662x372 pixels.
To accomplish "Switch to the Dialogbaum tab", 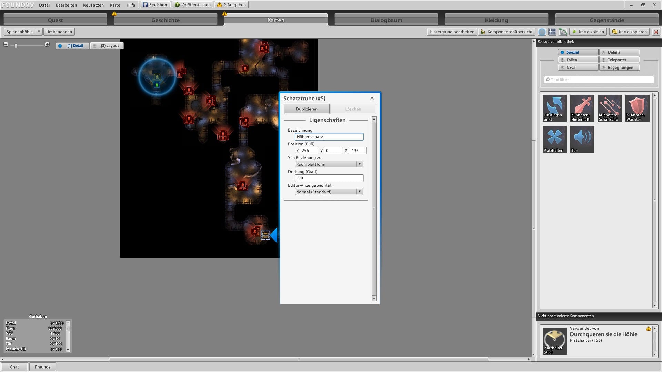I will [x=386, y=20].
